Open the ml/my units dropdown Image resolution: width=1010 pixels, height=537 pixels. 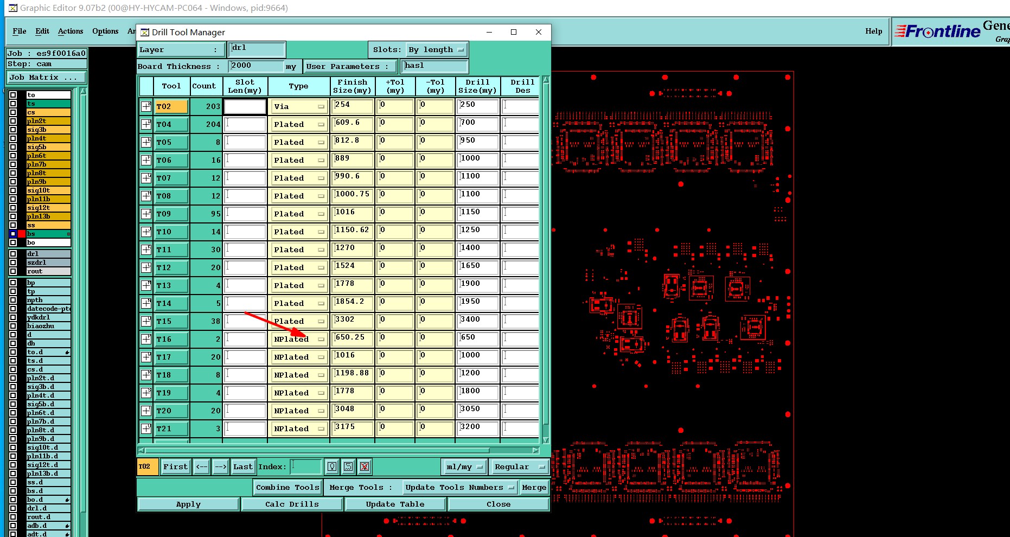tap(464, 466)
